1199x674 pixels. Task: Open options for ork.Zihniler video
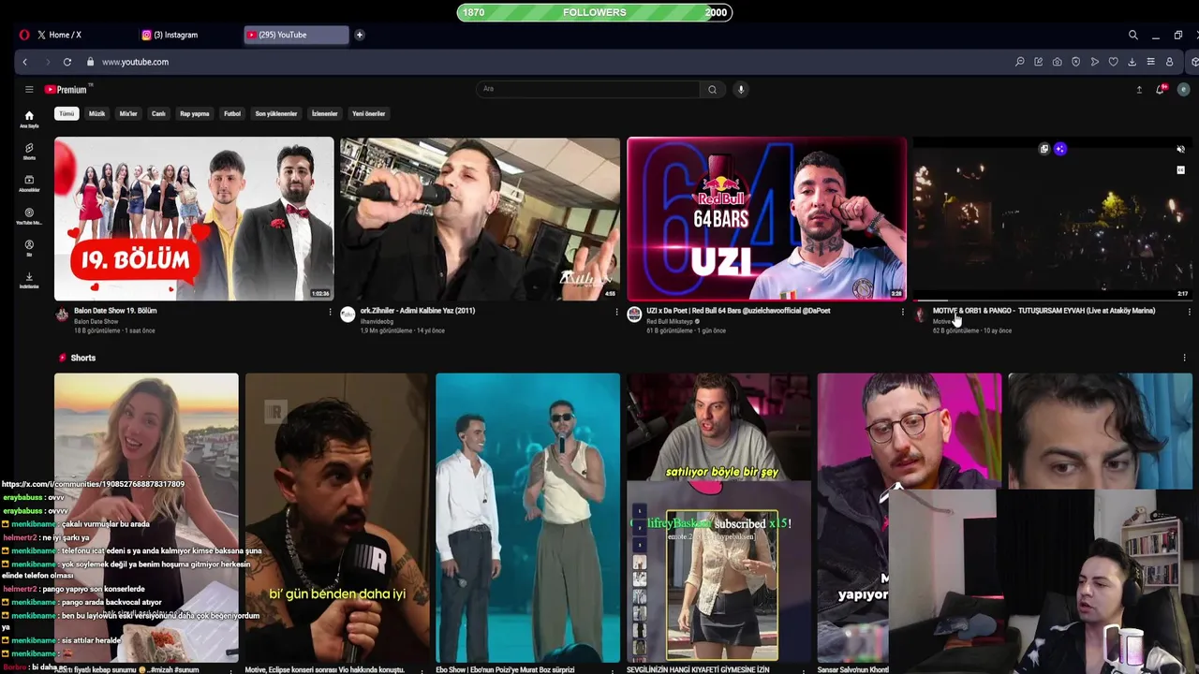(x=616, y=313)
